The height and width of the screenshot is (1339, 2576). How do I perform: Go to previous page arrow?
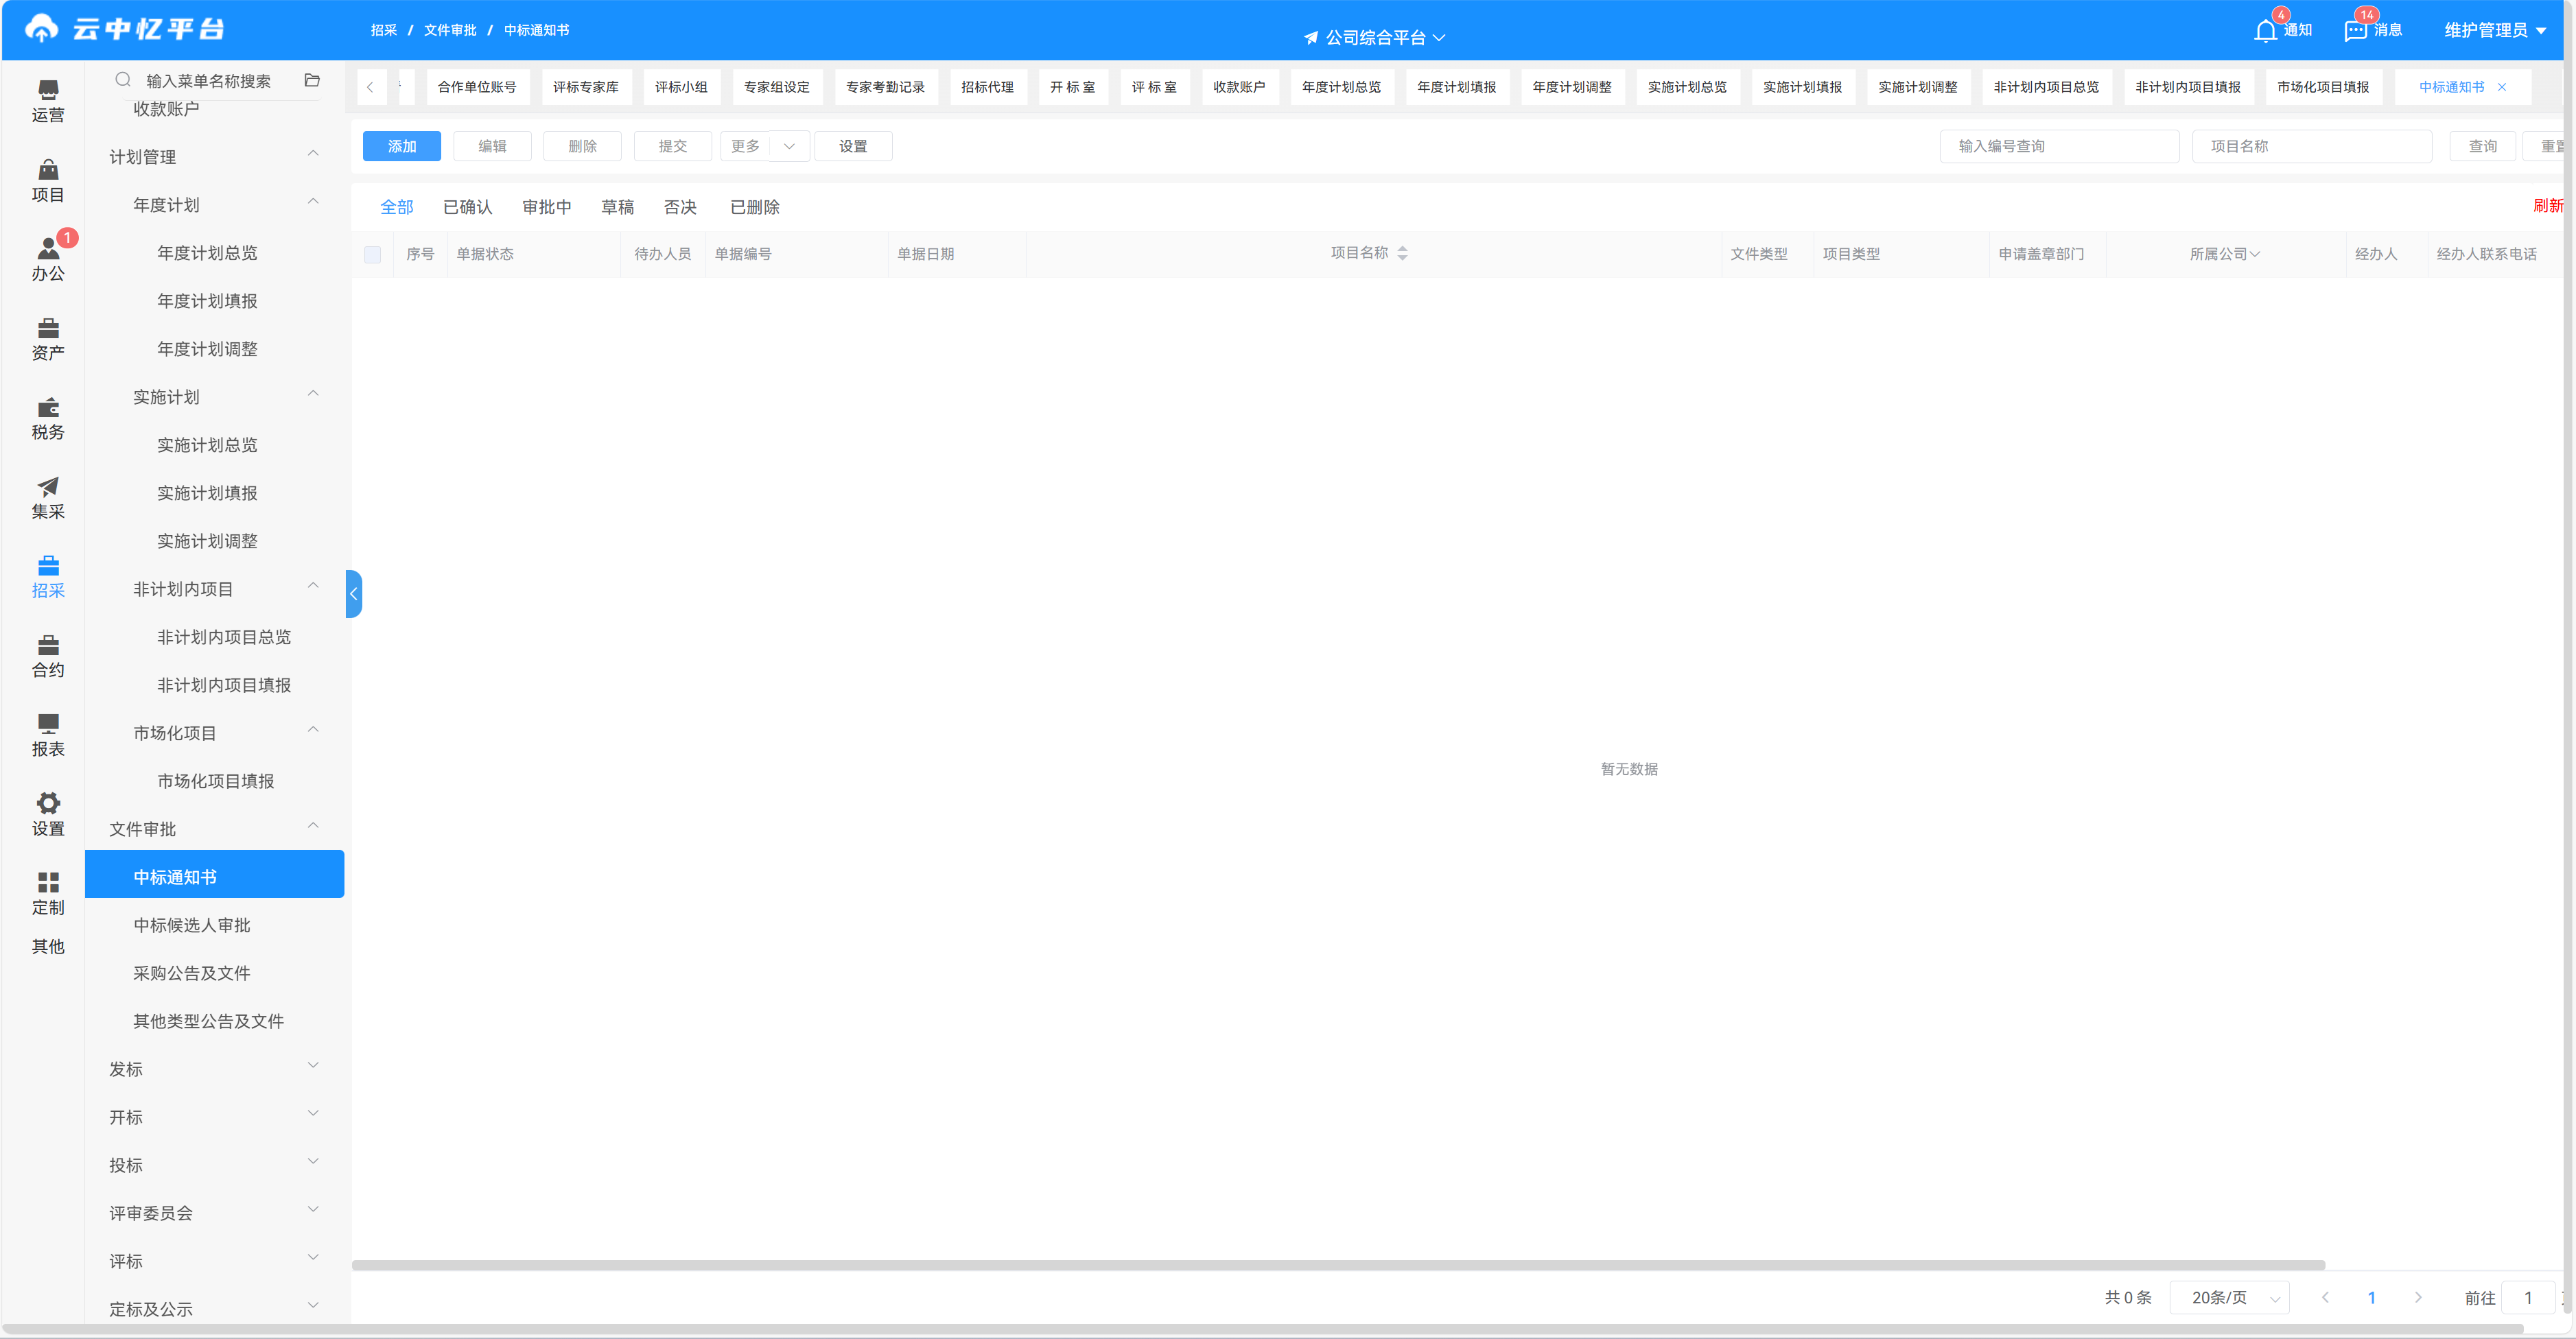click(2324, 1297)
